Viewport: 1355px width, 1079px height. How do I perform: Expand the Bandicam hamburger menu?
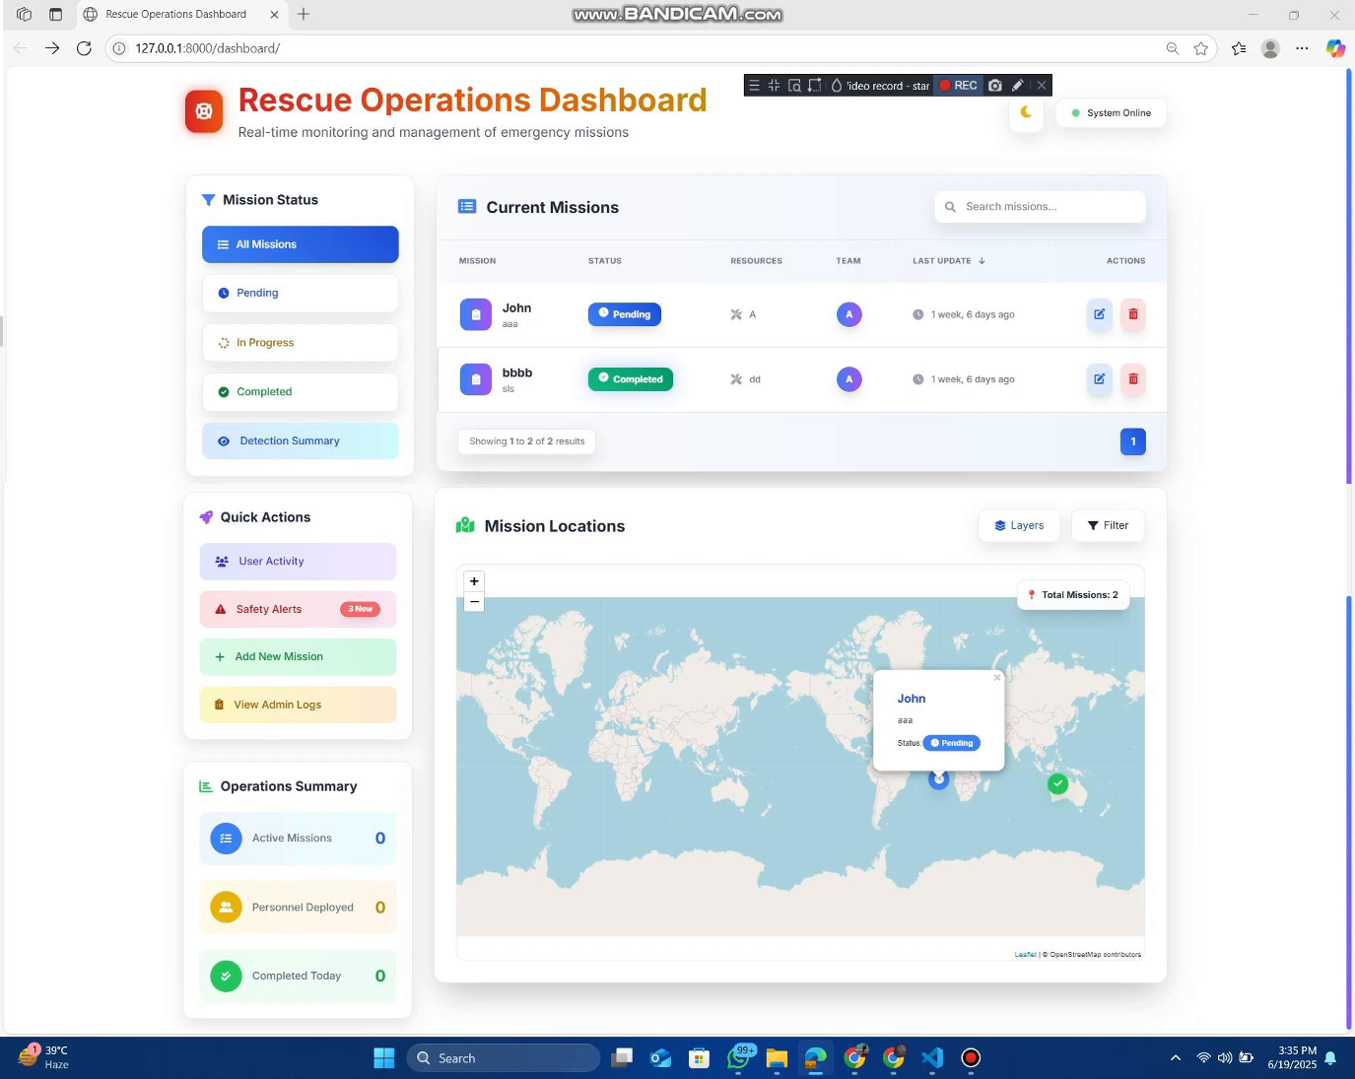tap(754, 85)
